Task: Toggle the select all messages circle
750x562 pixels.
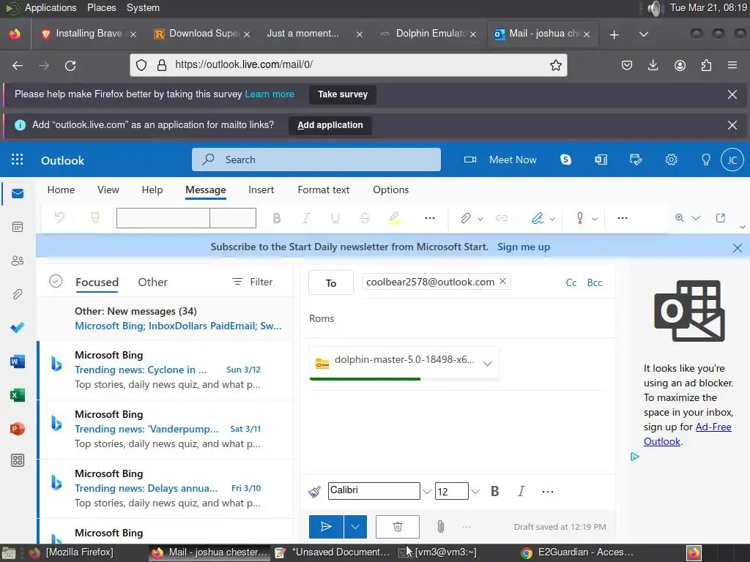Action: pos(56,281)
